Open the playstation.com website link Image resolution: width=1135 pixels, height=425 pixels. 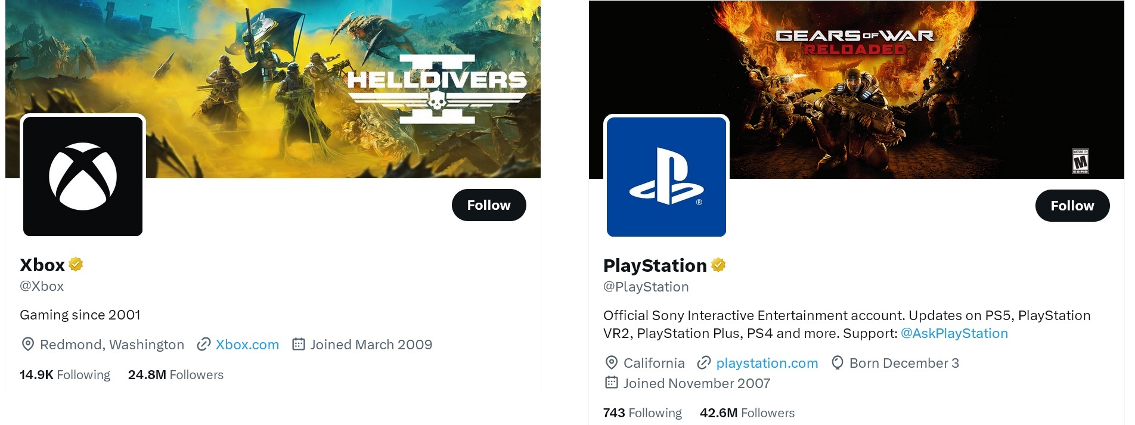click(x=767, y=363)
